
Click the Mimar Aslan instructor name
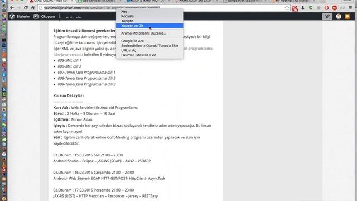[82, 119]
